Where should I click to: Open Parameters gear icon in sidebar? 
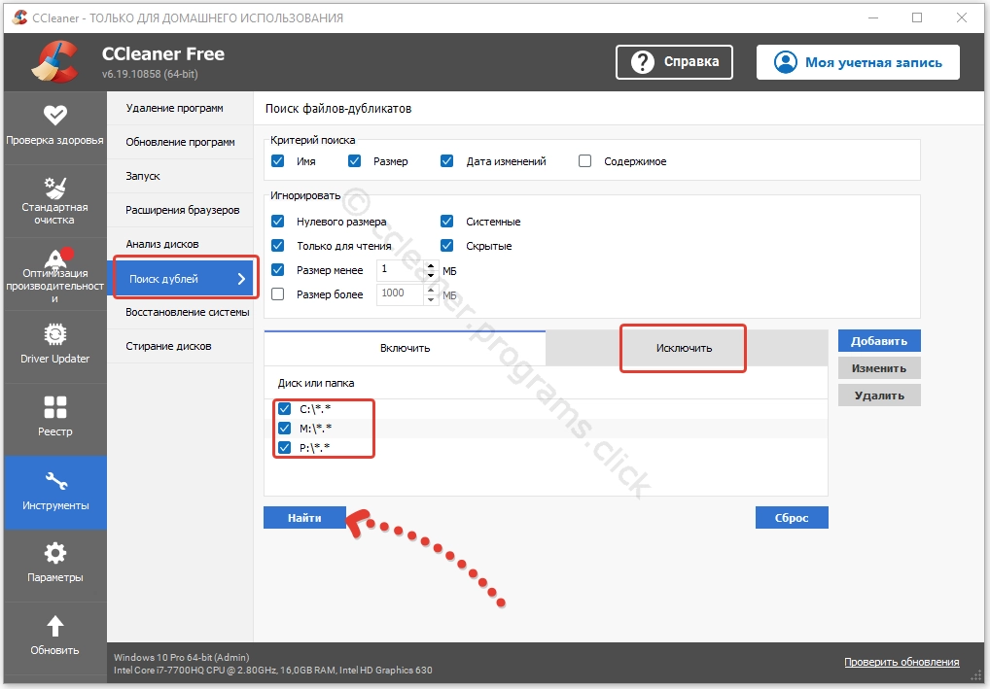click(x=55, y=553)
